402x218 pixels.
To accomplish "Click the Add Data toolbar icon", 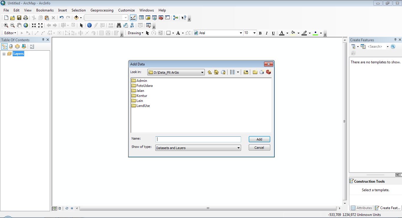I will point(76,18).
